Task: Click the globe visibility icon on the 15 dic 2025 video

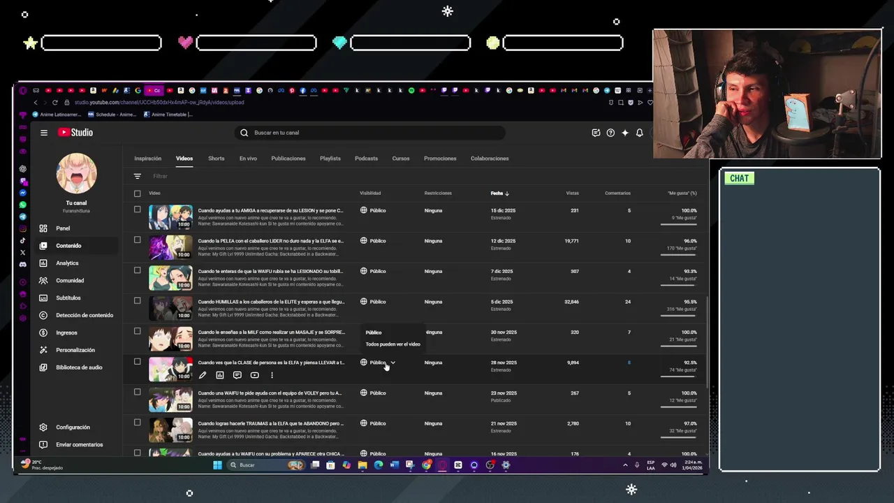Action: coord(364,210)
